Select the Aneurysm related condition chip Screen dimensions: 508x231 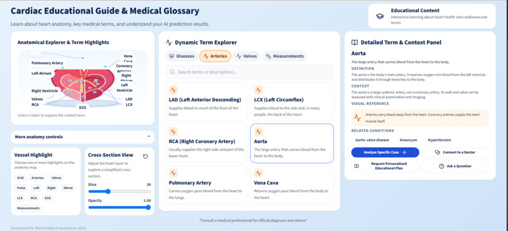[x=408, y=140]
